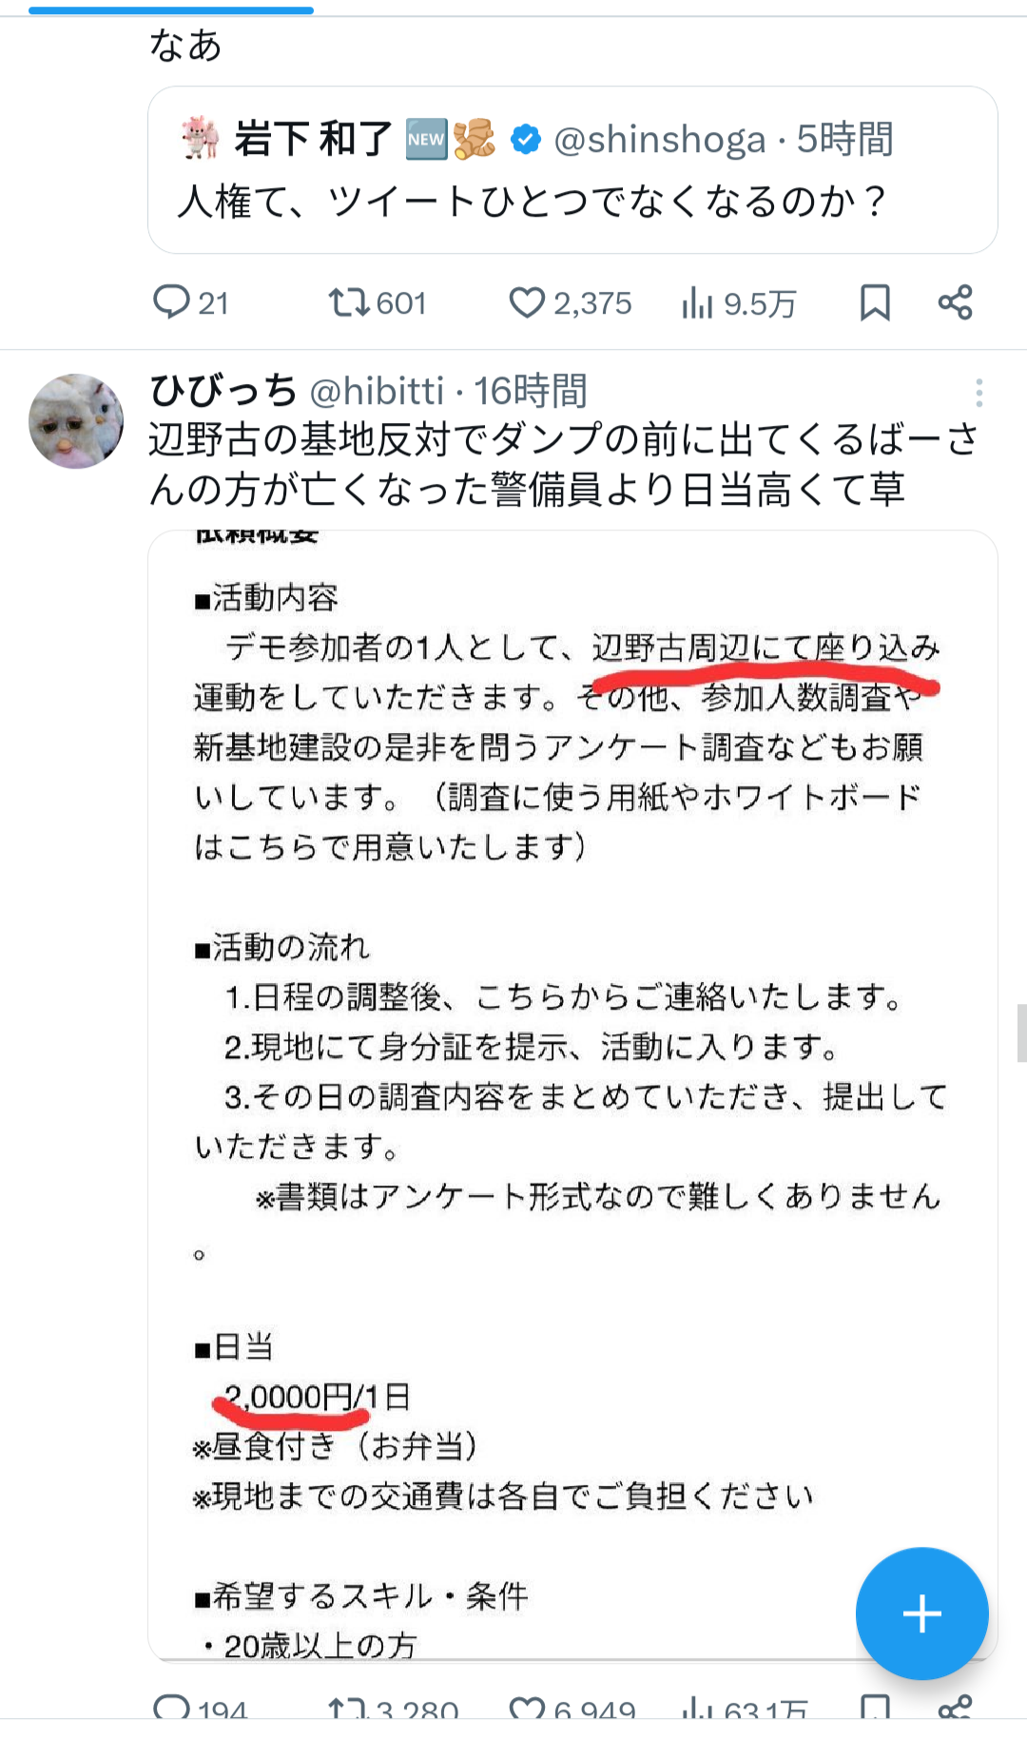Open quoted tweet by 岩下 和了
Screen dimensions: 1027x1738
[572, 170]
